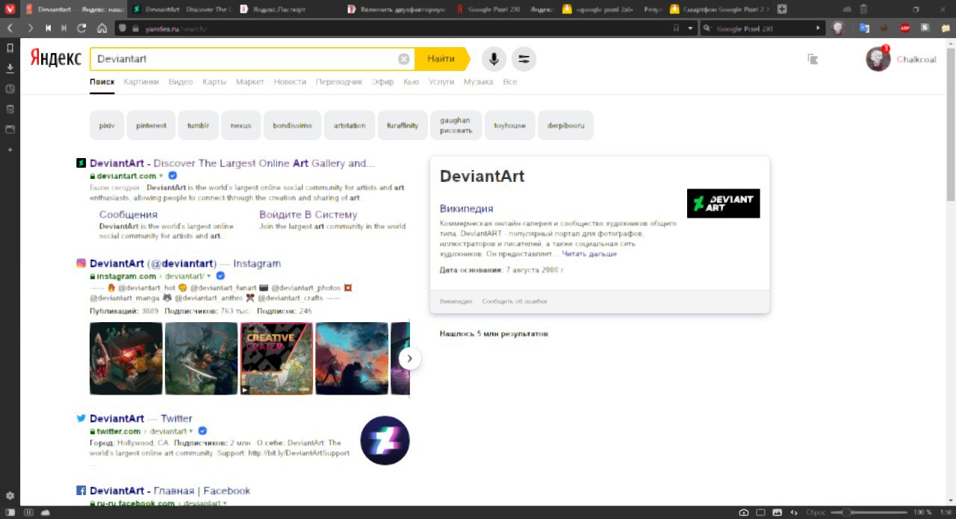The height and width of the screenshot is (519, 956).
Task: Click the Читать дальше link
Action: 589,254
